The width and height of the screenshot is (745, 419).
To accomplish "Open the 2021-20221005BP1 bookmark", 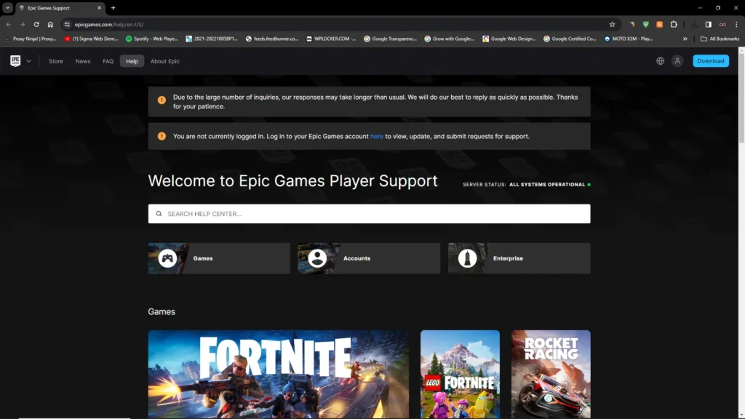I will [212, 39].
